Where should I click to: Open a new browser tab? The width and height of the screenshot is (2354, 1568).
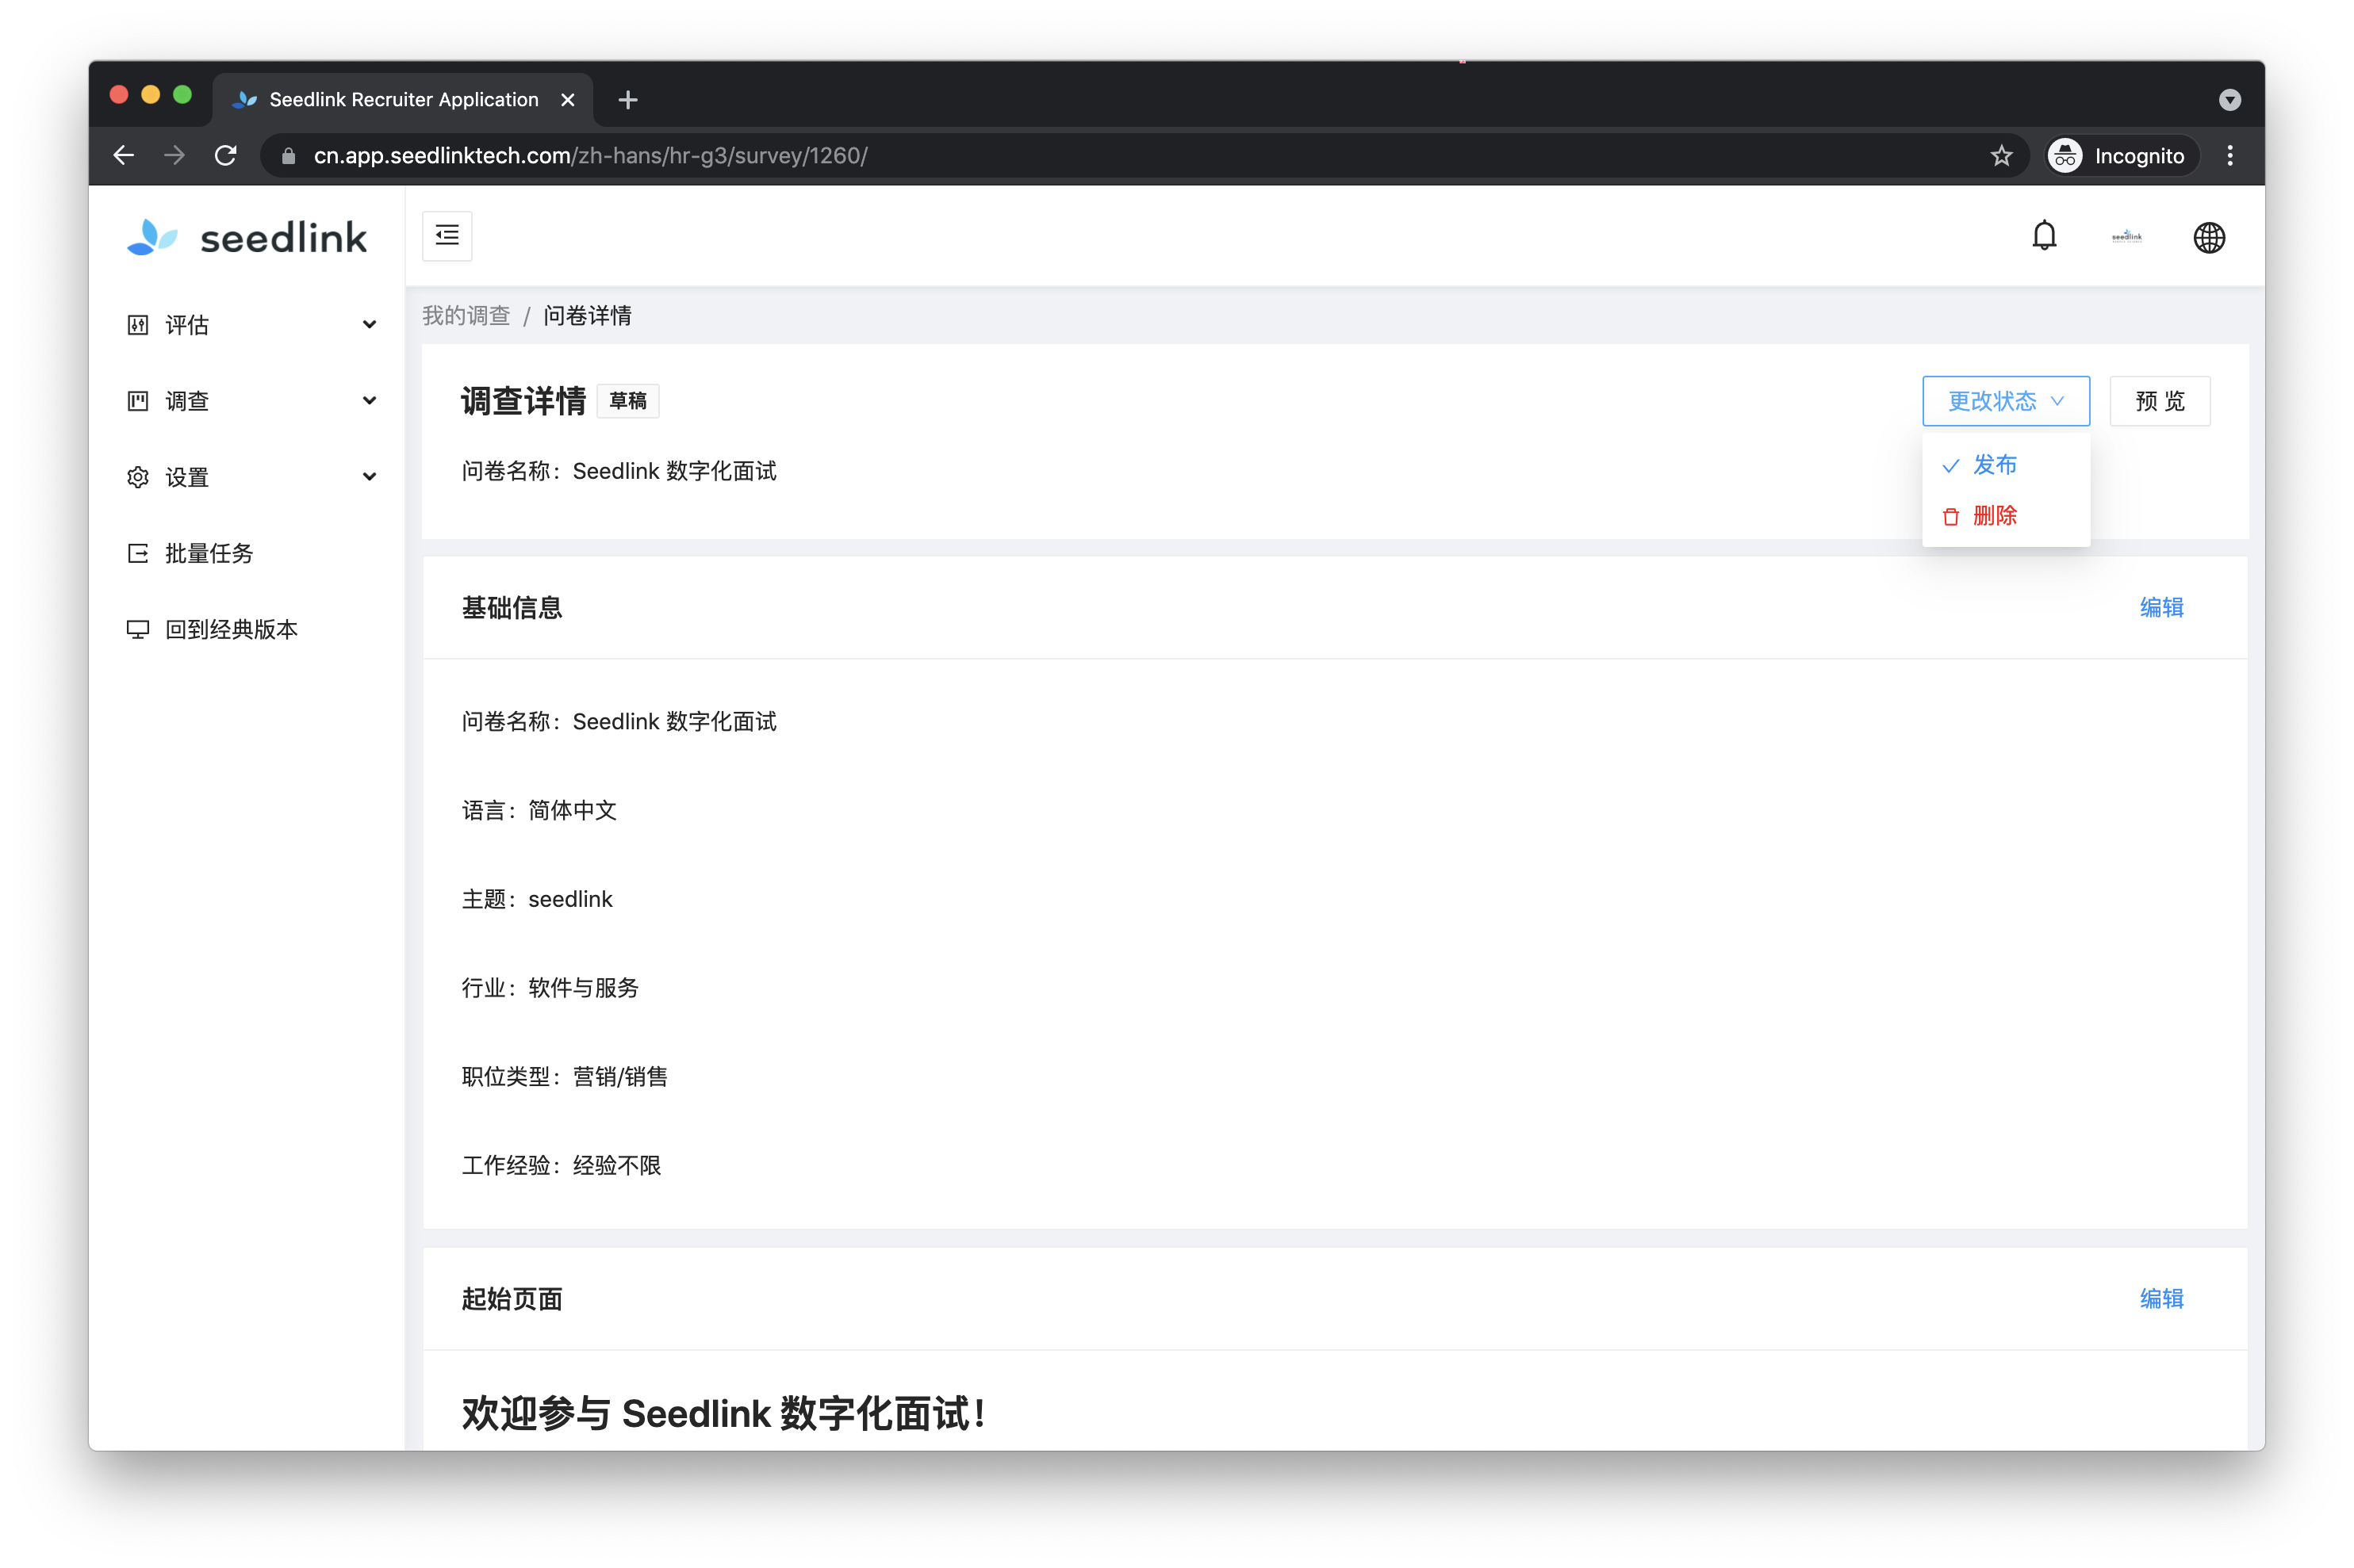coord(627,99)
